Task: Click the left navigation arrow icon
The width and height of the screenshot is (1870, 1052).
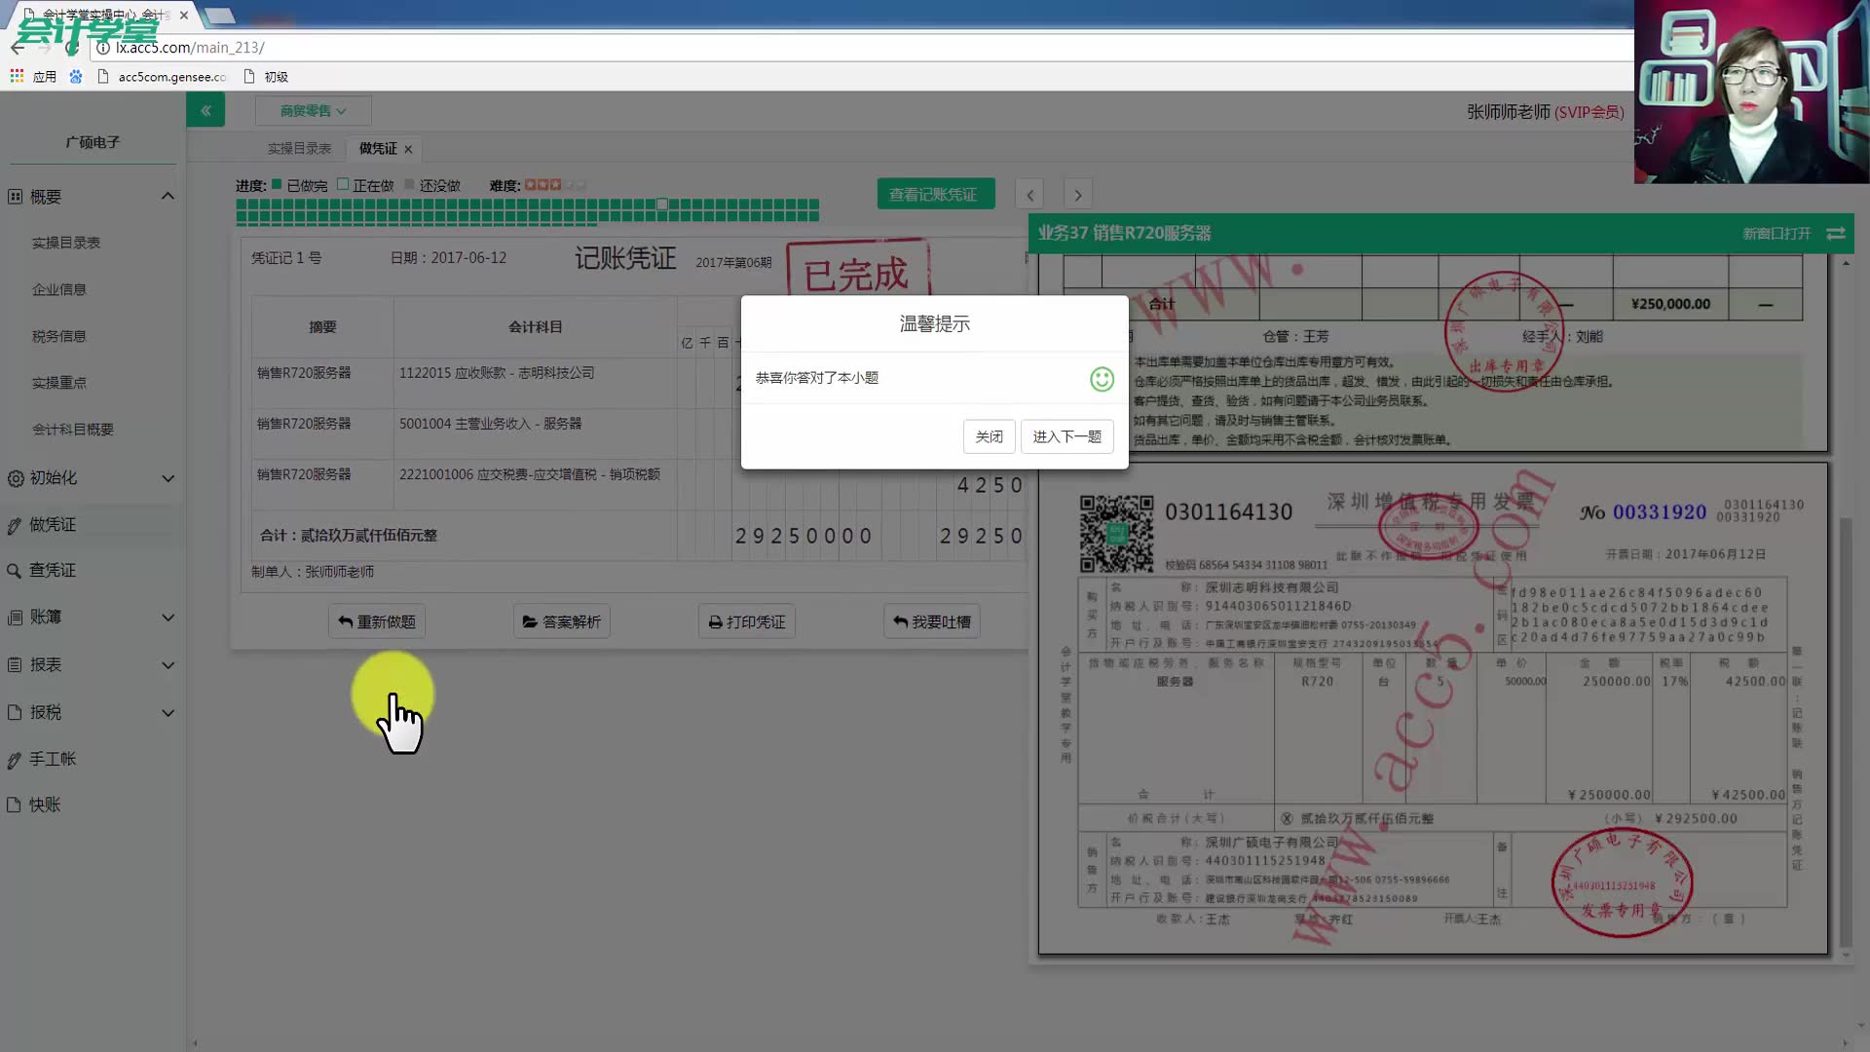Action: (x=1030, y=194)
